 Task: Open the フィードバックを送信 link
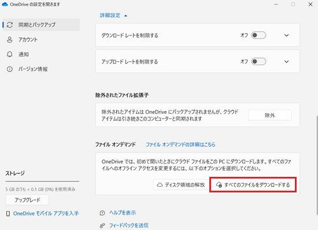(128, 225)
